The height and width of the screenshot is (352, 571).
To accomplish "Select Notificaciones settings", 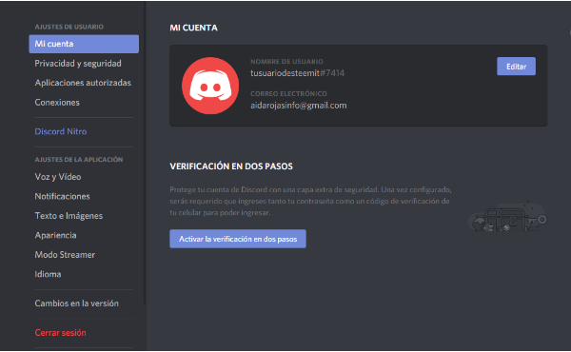I will tap(62, 196).
